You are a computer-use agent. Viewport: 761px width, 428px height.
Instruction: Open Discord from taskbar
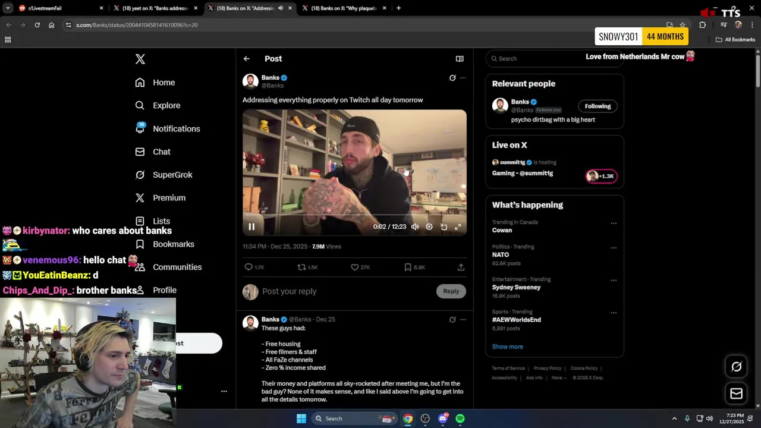(443, 418)
